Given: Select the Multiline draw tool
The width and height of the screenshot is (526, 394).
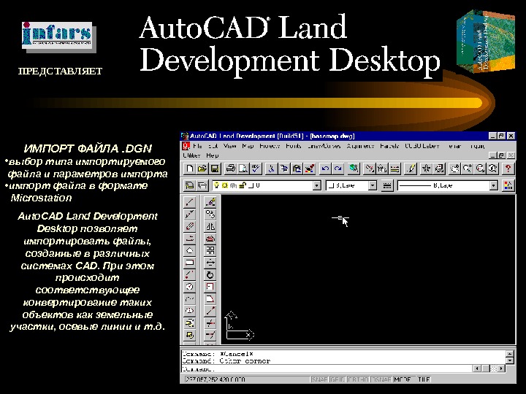Looking at the screenshot, I should 189,226.
